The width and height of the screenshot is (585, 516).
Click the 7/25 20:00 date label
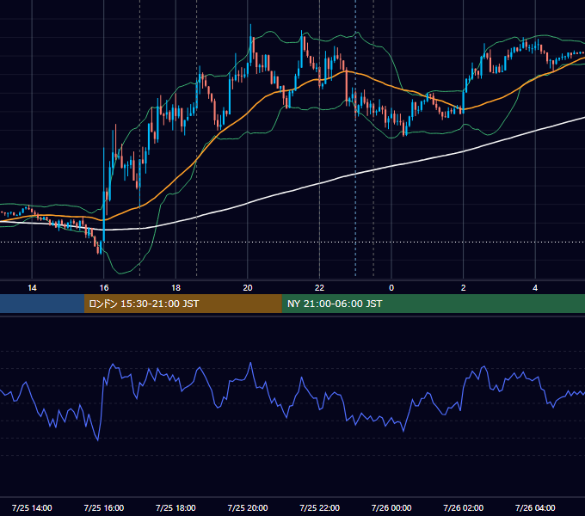click(x=248, y=507)
